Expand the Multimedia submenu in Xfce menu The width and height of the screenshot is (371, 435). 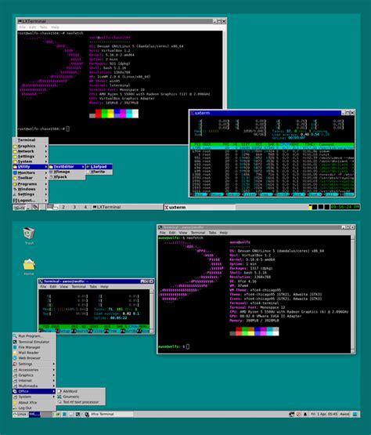(34, 386)
